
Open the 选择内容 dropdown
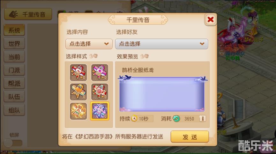(x=89, y=44)
